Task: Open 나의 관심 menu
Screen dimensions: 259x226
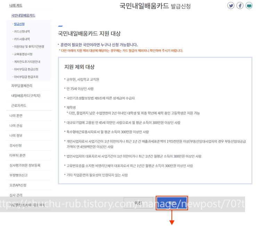Action: 16,125
